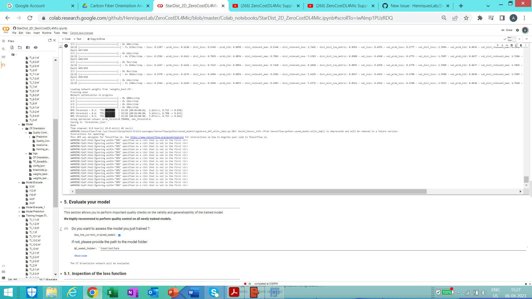Select the Mount Drive icon
This screenshot has height=299, width=532.
click(x=27, y=47)
